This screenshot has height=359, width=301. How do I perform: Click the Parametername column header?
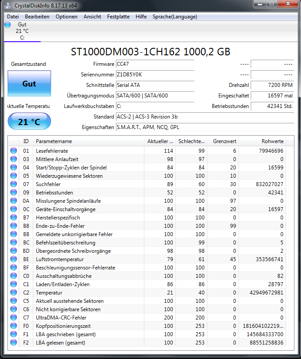coord(88,141)
